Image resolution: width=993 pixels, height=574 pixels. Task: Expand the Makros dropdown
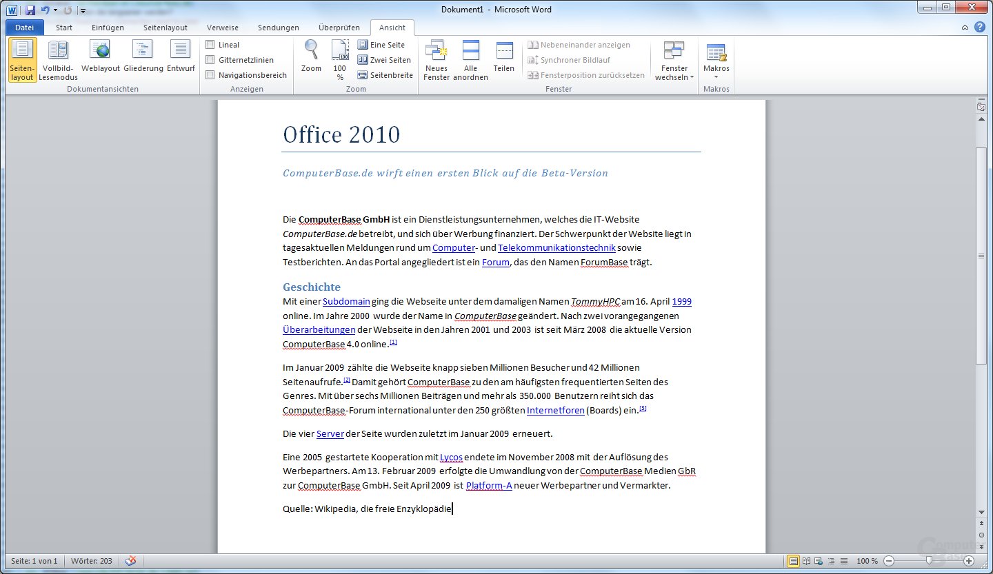716,60
